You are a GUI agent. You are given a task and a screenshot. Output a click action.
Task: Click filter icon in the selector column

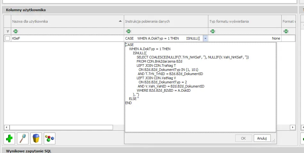click(x=8, y=31)
